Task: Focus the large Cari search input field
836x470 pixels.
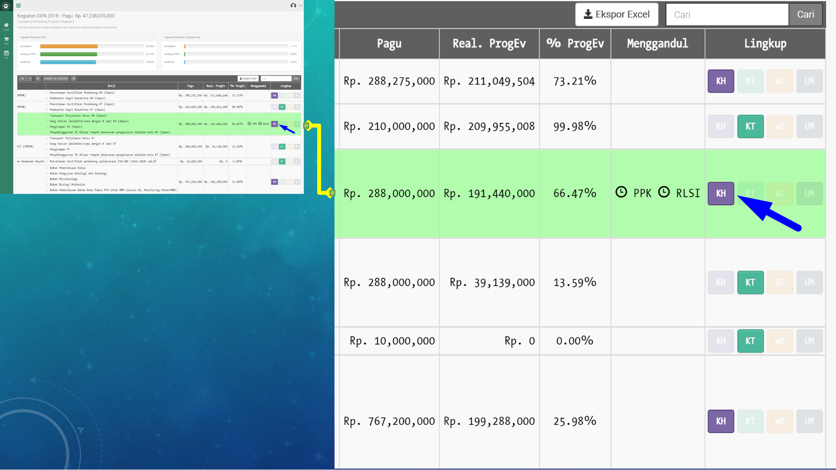Action: click(727, 15)
